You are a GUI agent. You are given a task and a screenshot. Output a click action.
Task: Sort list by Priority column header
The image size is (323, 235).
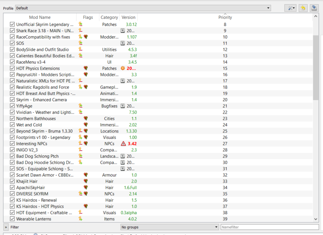(x=225, y=17)
